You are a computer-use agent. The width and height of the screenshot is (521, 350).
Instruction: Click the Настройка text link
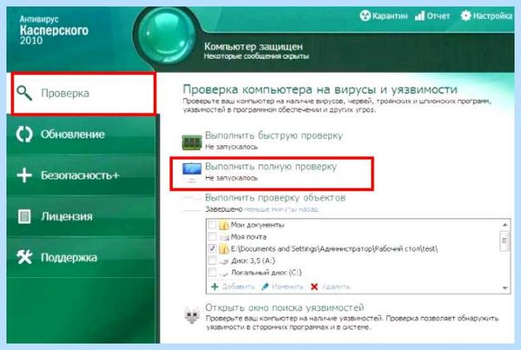pos(492,16)
